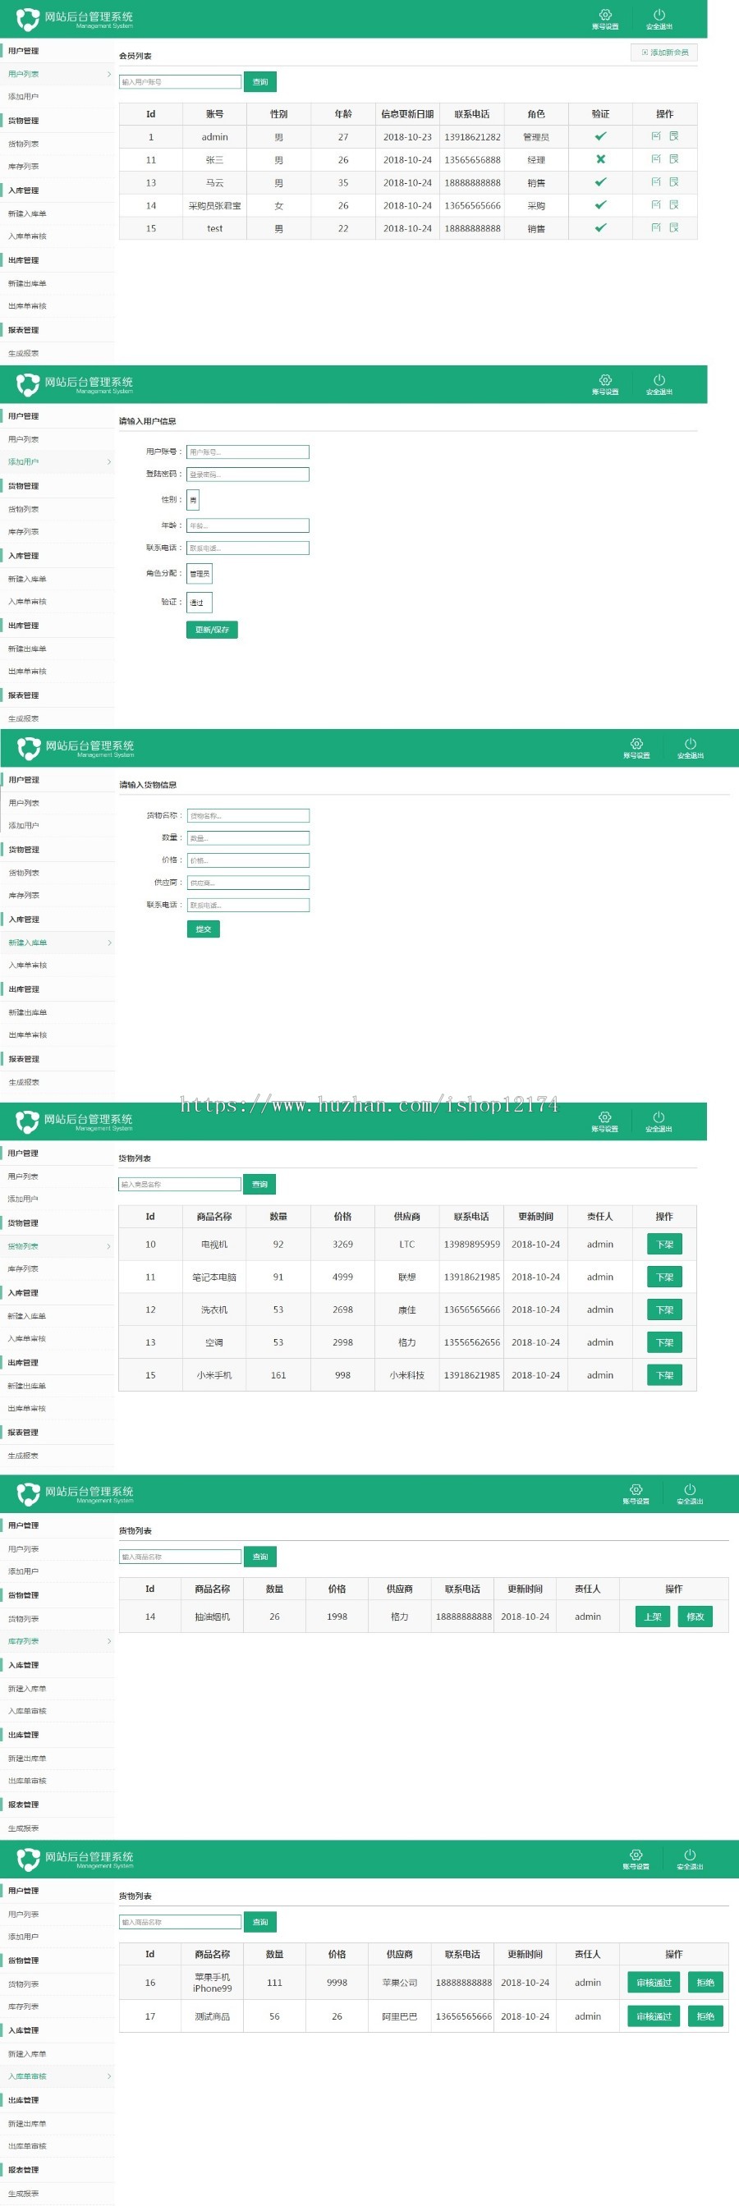Click 查询 beside 输入用户账号 field
Viewport: 739px width, 2206px height.
[x=260, y=82]
